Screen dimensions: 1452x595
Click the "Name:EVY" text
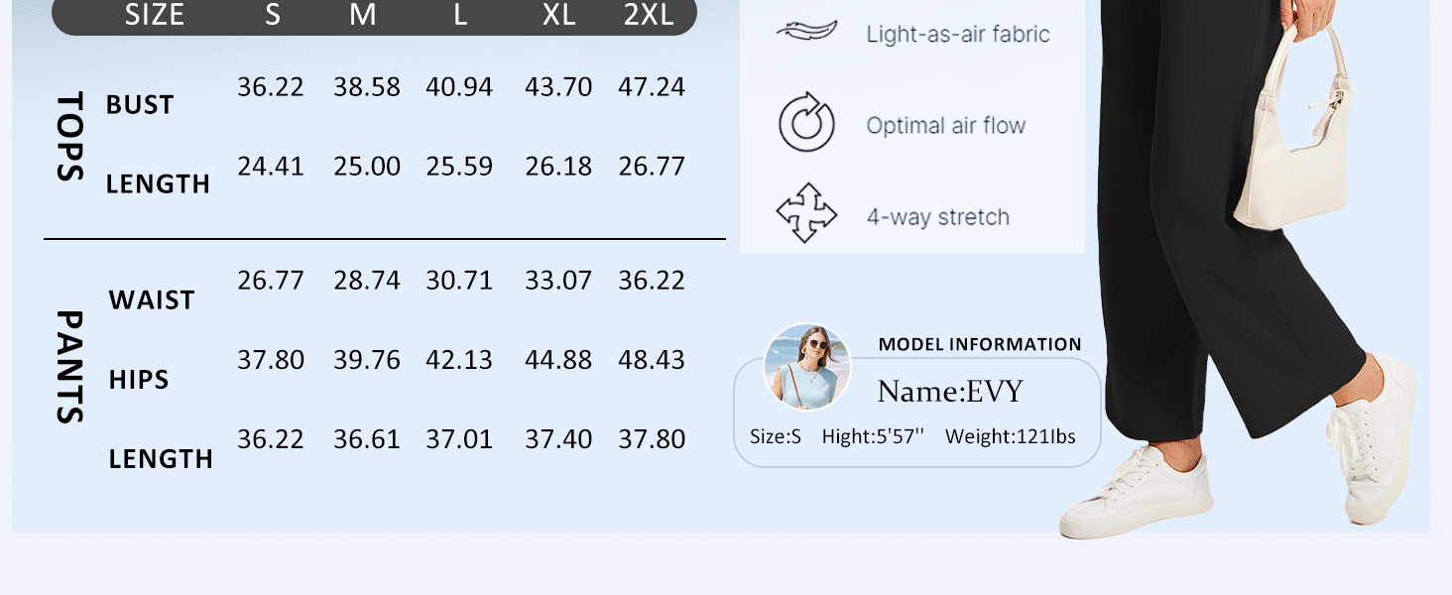(x=949, y=393)
